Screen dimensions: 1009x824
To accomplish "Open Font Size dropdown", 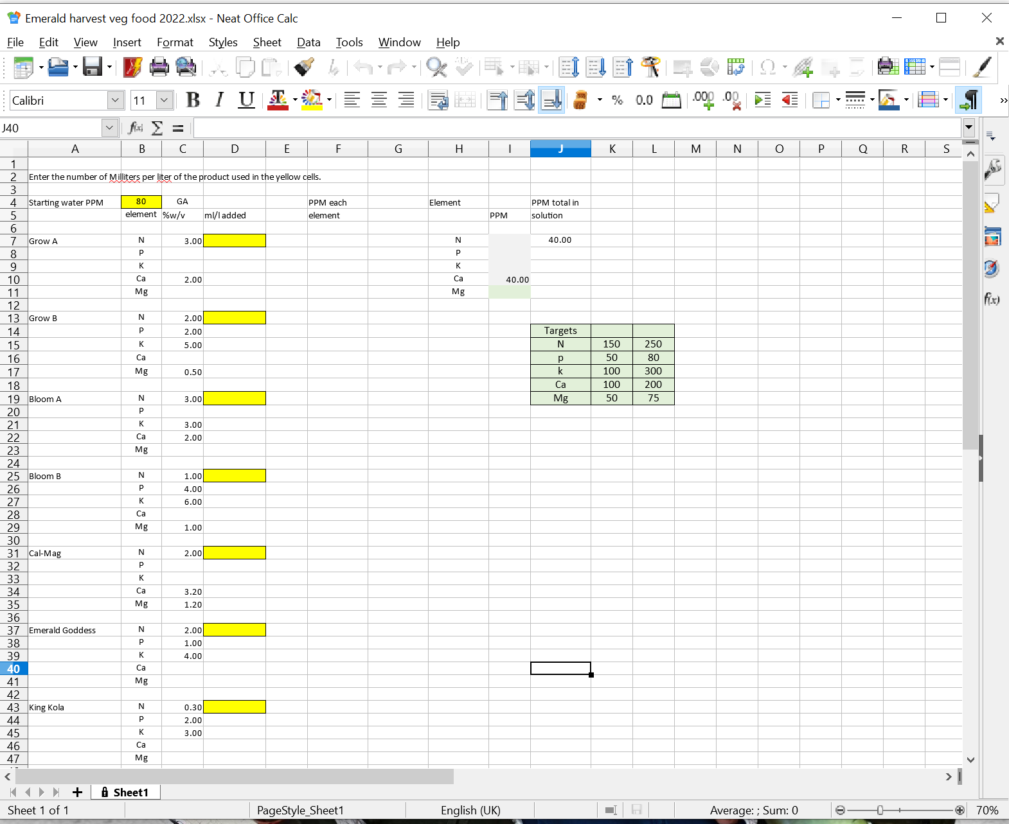I will [x=165, y=100].
